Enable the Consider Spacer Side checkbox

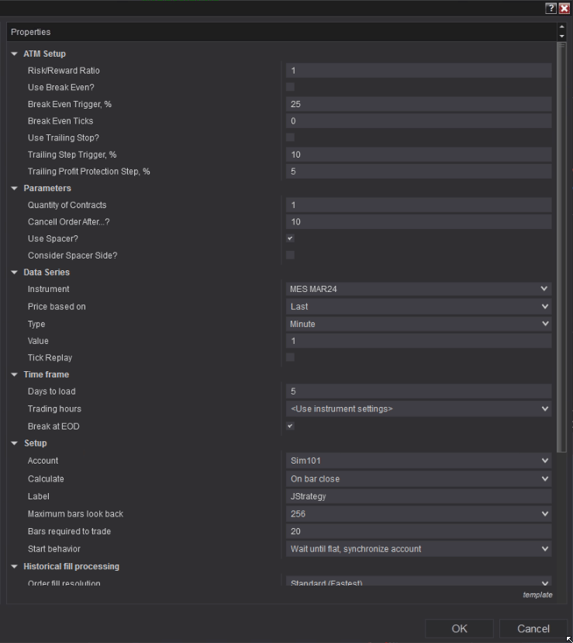290,255
